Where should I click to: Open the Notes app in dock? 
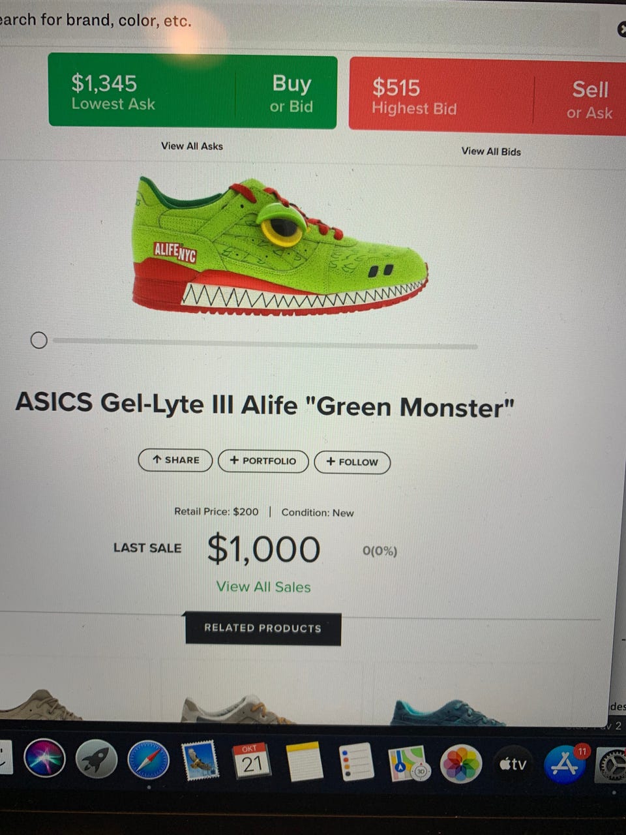304,762
